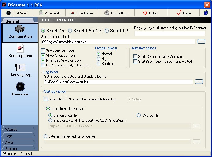The width and height of the screenshot is (212, 157).
Task: Apply settings with the Apply toolbar icon
Action: [x=179, y=13]
